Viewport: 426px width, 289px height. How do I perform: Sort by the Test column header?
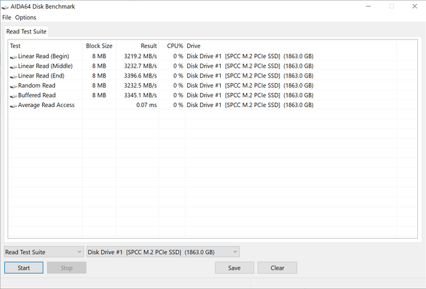pos(45,45)
